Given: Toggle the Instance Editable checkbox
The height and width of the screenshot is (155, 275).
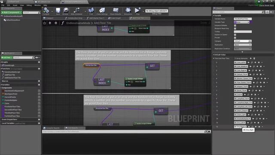Looking at the screenshot, I should point(235,25).
